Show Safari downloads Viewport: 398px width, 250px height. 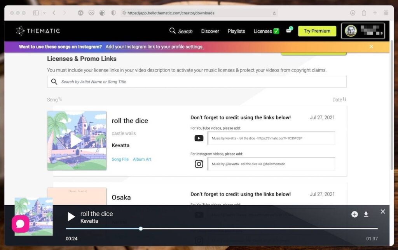pos(353,13)
